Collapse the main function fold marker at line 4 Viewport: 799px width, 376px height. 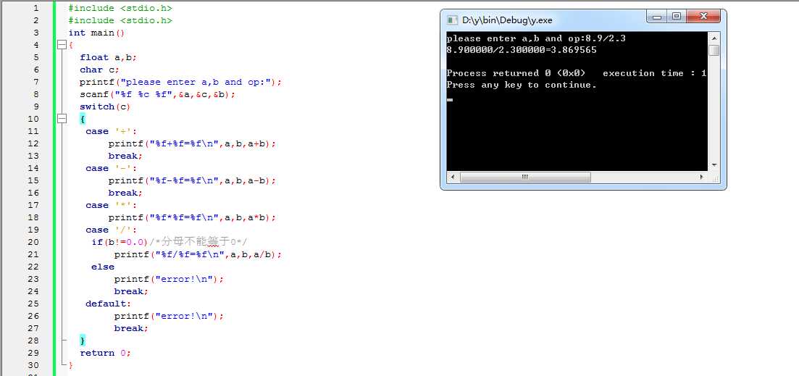point(62,45)
